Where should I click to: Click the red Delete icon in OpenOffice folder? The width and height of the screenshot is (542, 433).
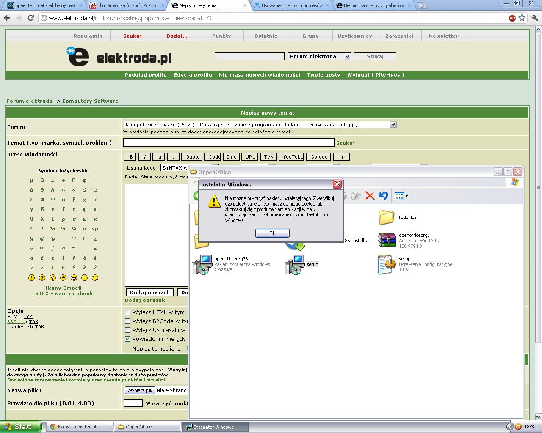[370, 196]
